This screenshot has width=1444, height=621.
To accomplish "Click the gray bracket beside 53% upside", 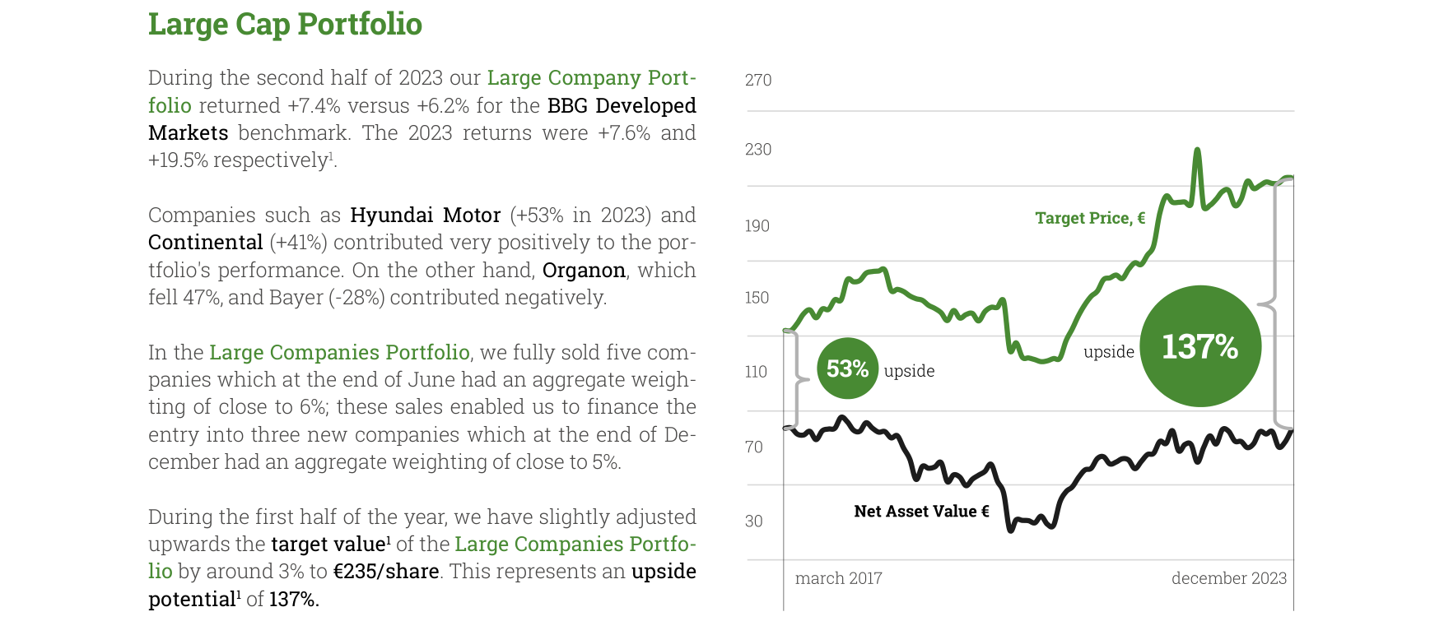I will click(797, 379).
